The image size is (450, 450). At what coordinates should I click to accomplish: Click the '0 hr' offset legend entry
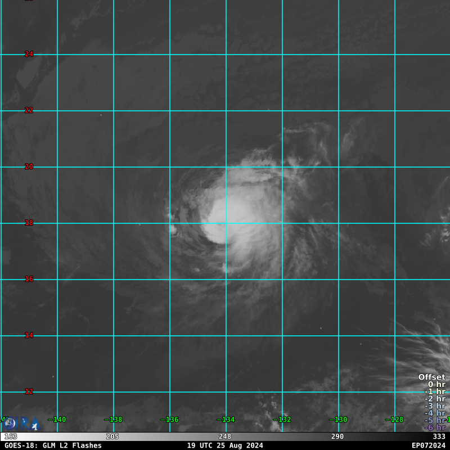[437, 384]
